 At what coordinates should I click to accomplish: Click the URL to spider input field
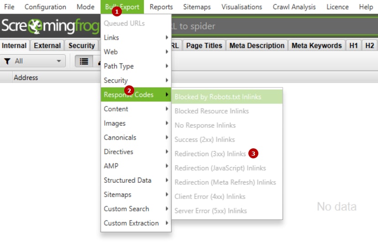tap(274, 26)
